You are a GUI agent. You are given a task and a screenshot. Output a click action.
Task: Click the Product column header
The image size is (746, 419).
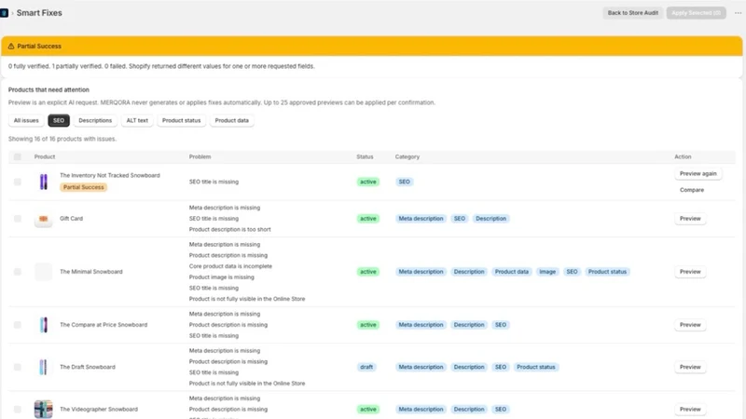[x=45, y=156]
